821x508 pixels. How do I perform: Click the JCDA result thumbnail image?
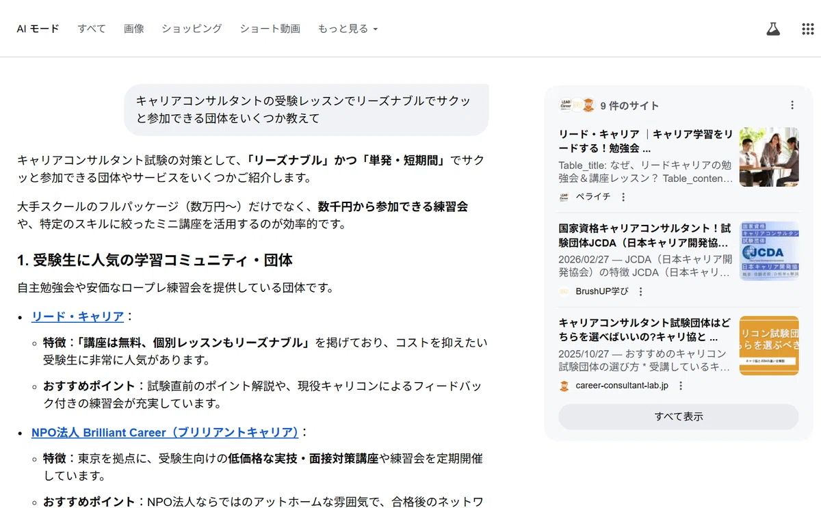point(769,251)
